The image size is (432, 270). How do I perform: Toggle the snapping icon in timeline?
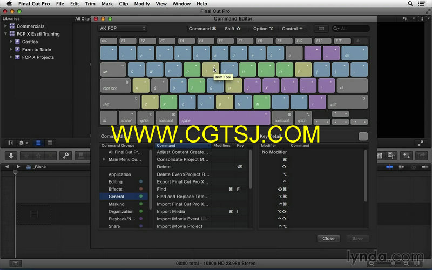(x=425, y=167)
